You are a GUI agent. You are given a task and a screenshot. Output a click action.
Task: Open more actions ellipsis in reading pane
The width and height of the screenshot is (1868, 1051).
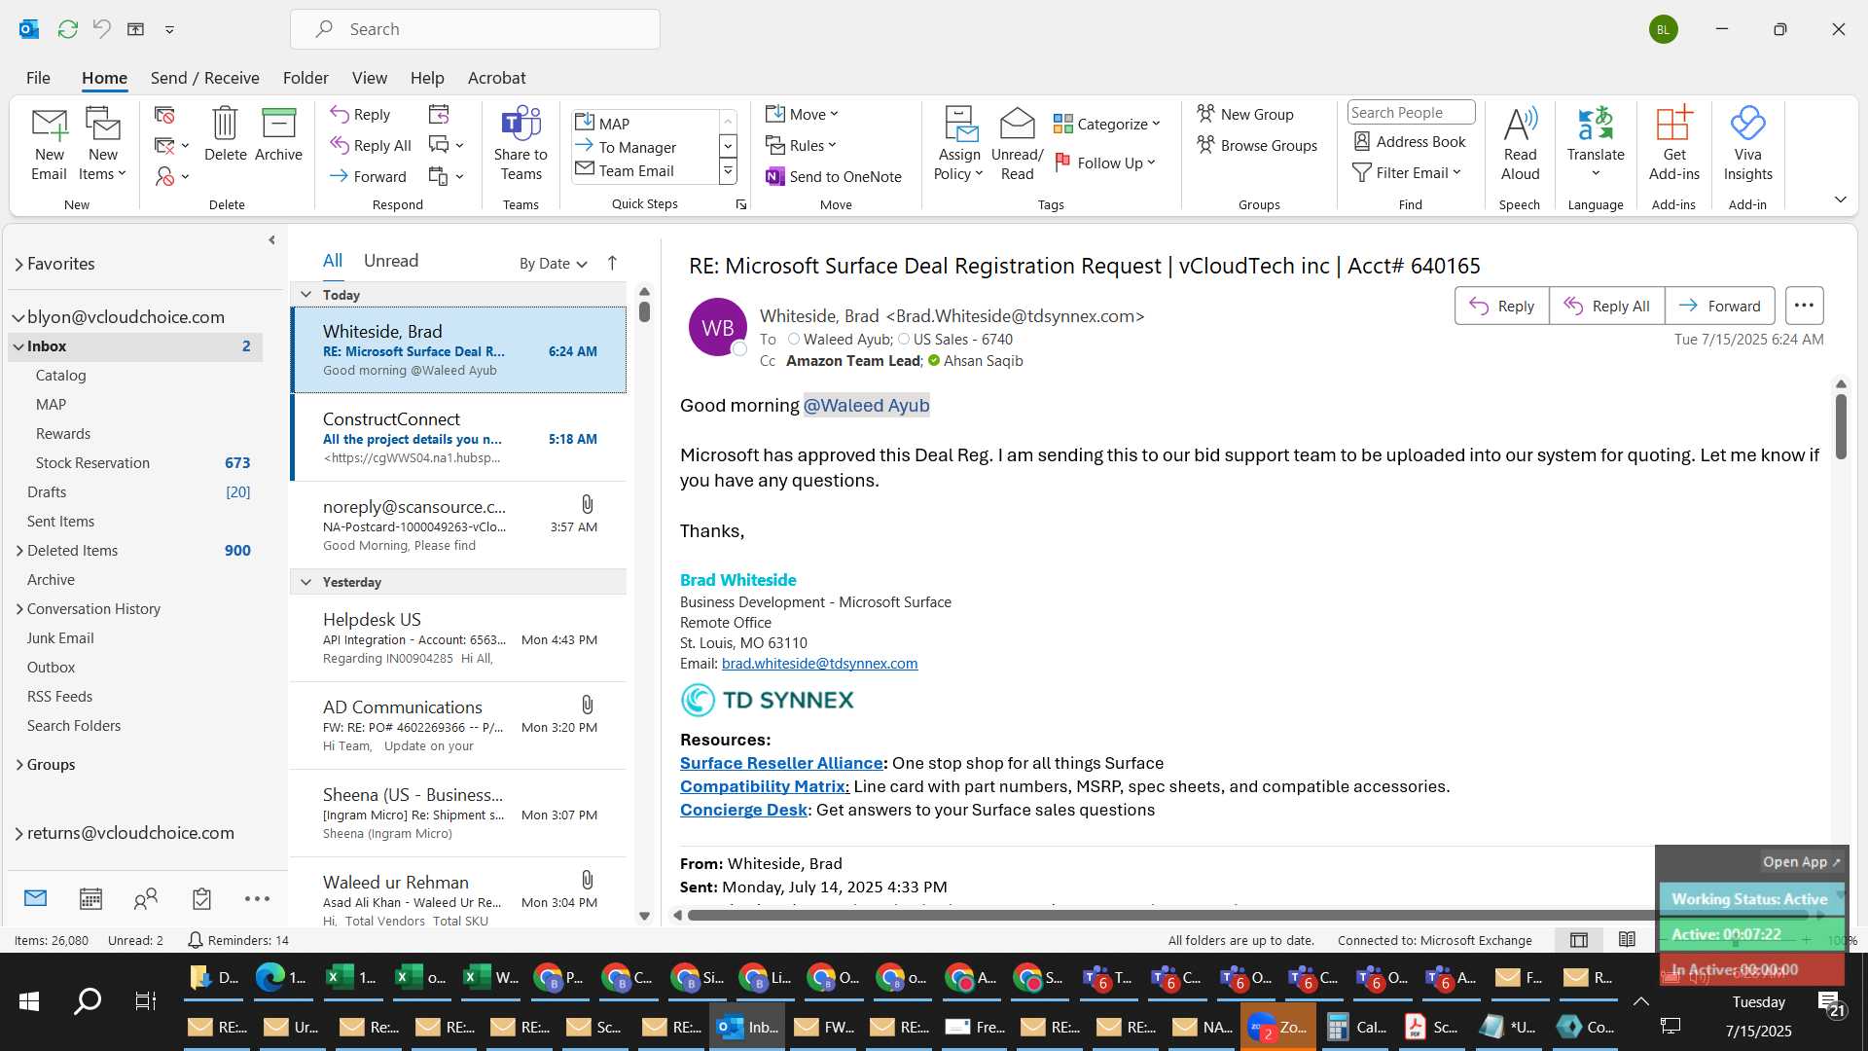[x=1804, y=306]
